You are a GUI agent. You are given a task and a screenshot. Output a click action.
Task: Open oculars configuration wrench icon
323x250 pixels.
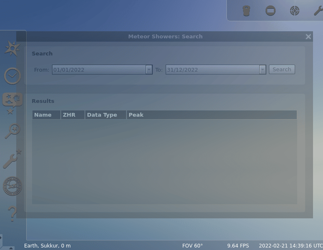click(x=318, y=11)
